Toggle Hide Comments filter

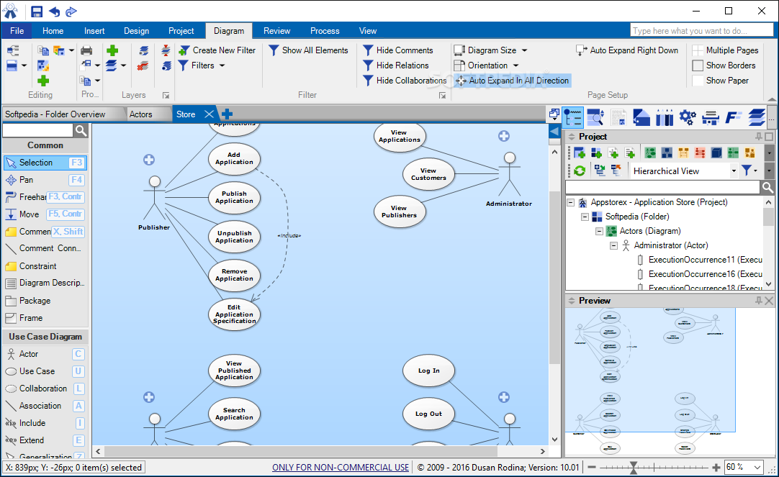[x=398, y=50]
